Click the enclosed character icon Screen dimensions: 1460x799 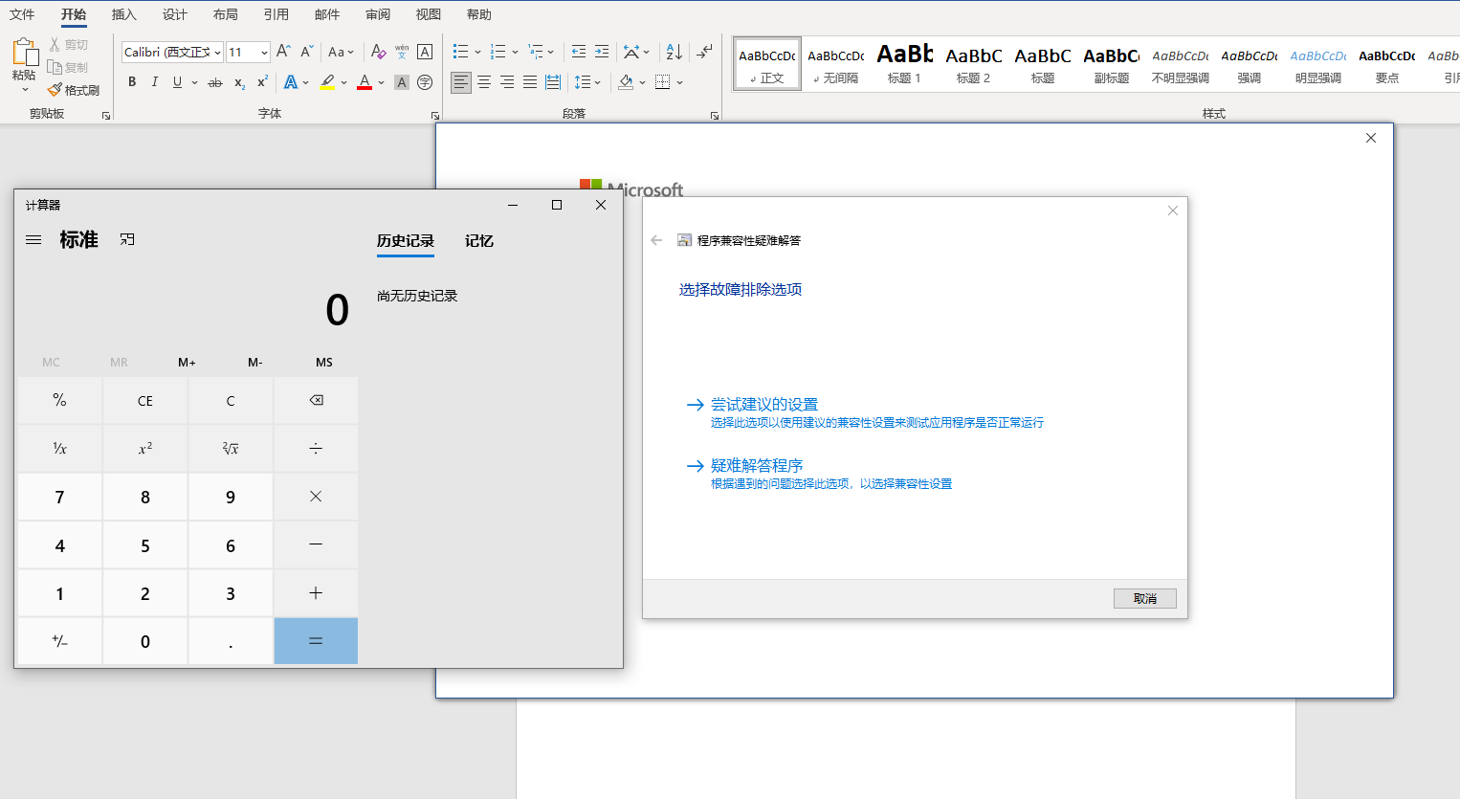(x=425, y=83)
